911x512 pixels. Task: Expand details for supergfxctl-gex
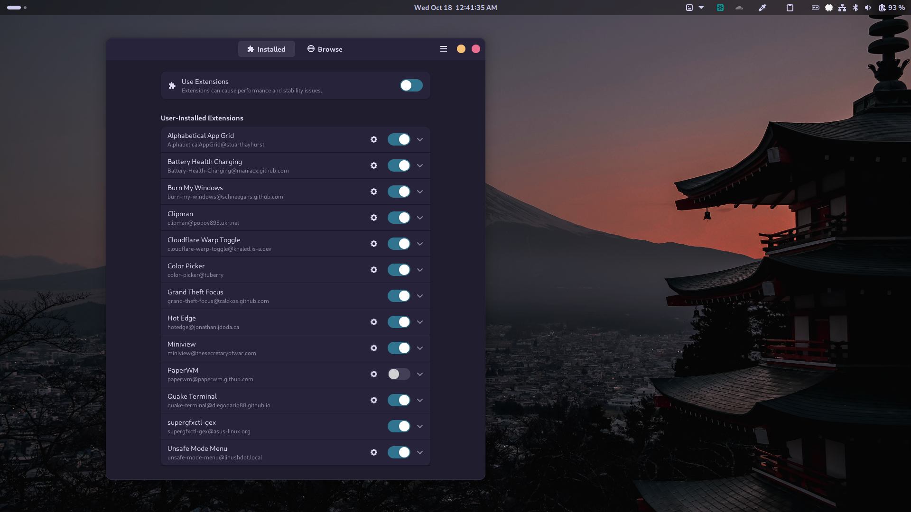419,426
